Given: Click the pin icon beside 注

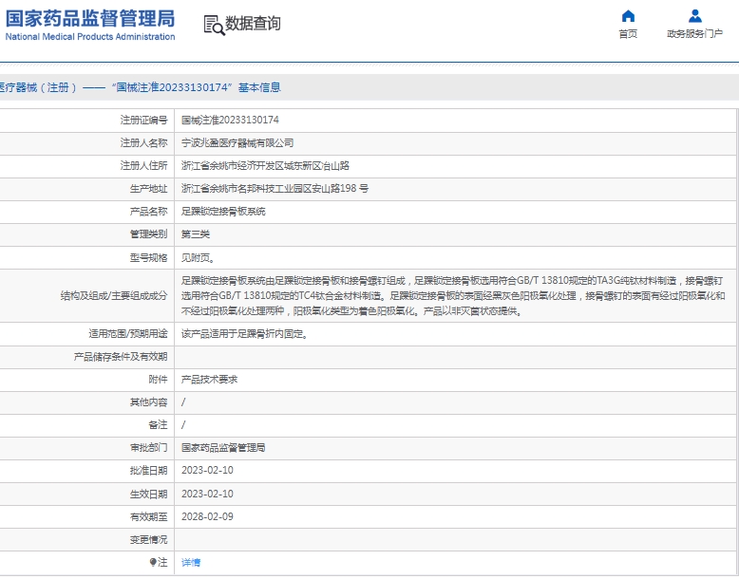Looking at the screenshot, I should tap(153, 562).
